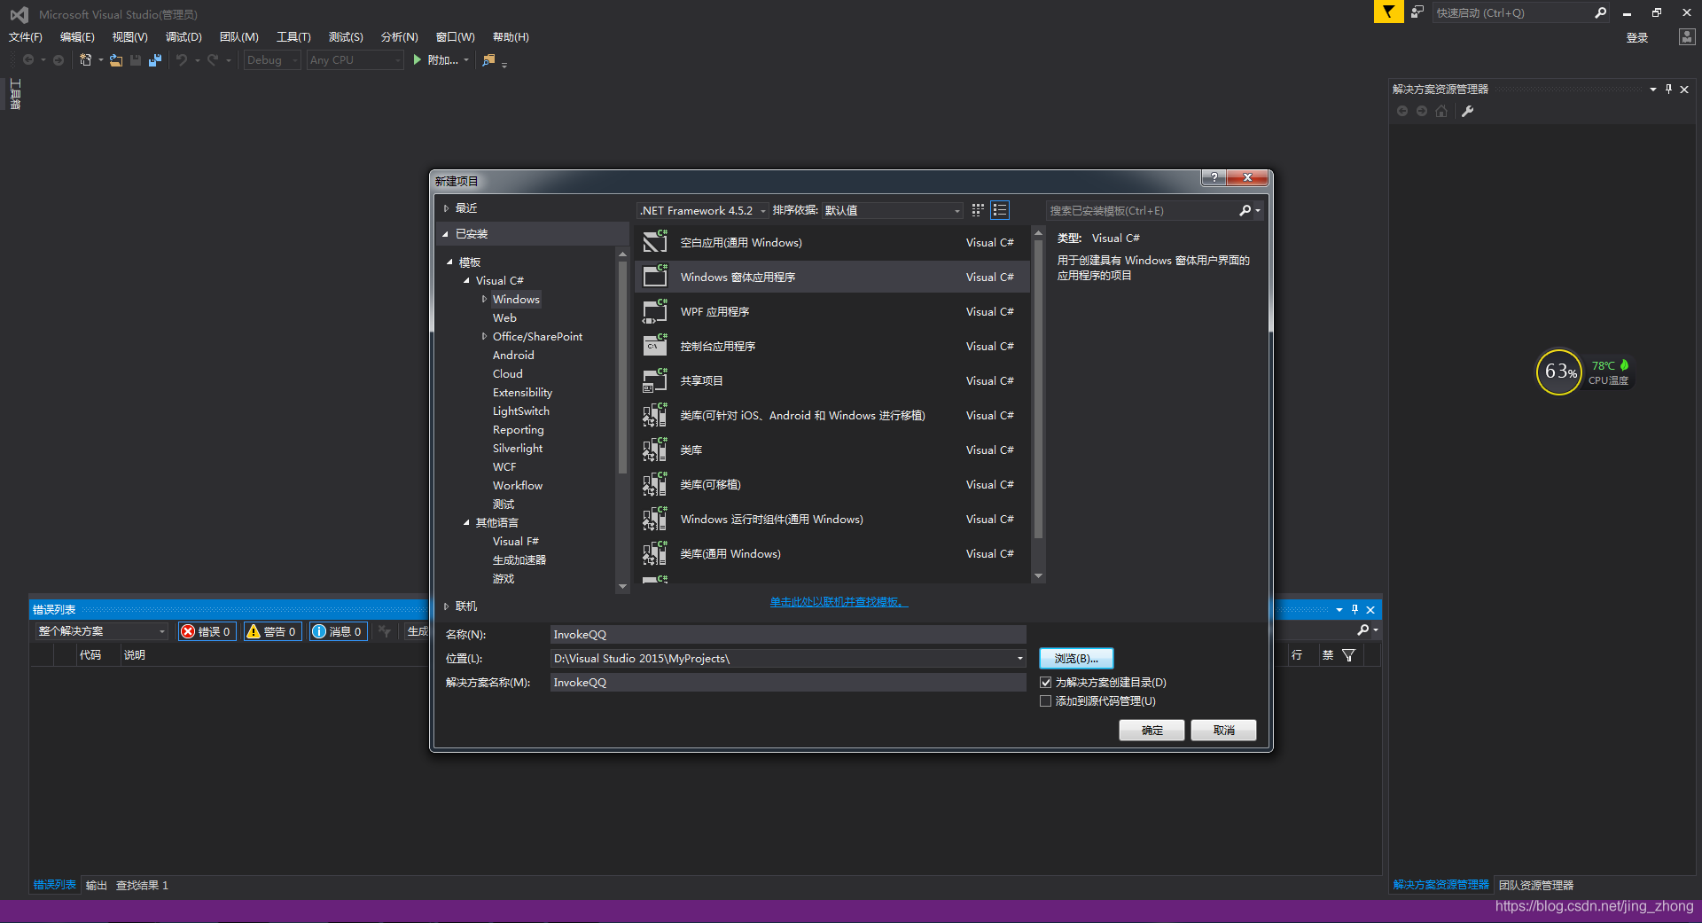Click the category tree scrollbar thumb
The height and width of the screenshot is (923, 1702).
point(622,368)
